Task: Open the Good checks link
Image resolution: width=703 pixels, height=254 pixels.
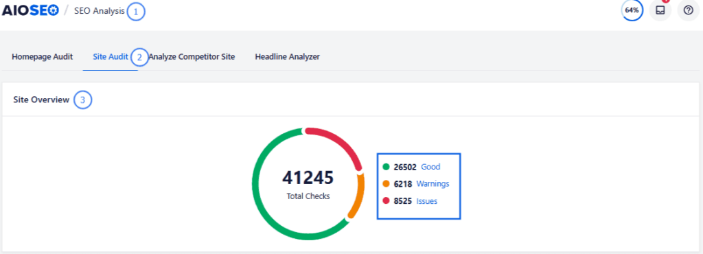Action: 430,167
